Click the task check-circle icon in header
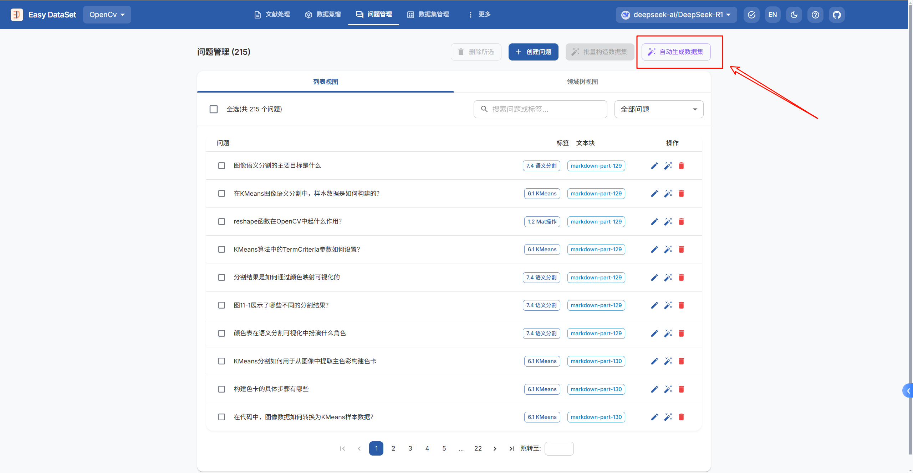 point(751,15)
